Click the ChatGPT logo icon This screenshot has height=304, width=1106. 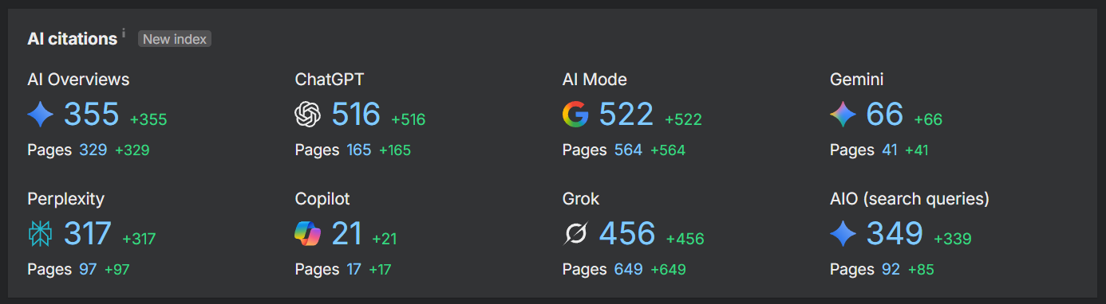308,115
